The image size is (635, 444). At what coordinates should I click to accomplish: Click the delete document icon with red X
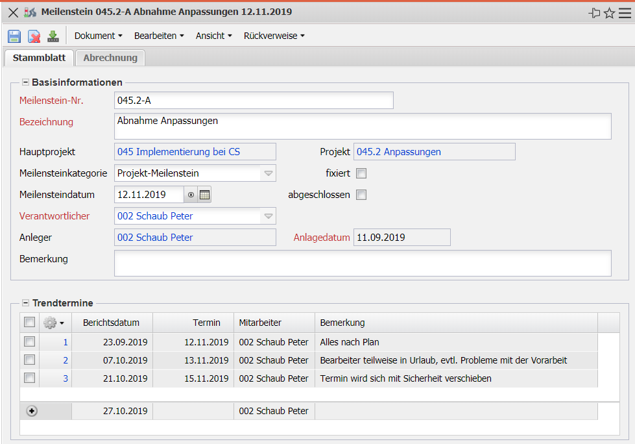(x=34, y=36)
